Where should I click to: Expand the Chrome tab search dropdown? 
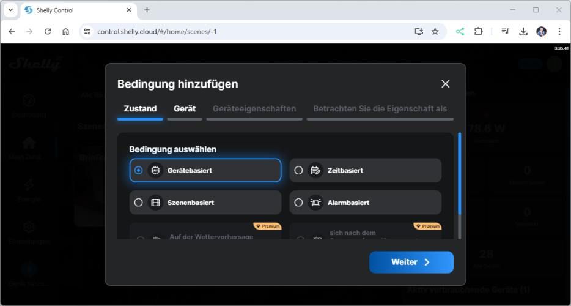(10, 10)
